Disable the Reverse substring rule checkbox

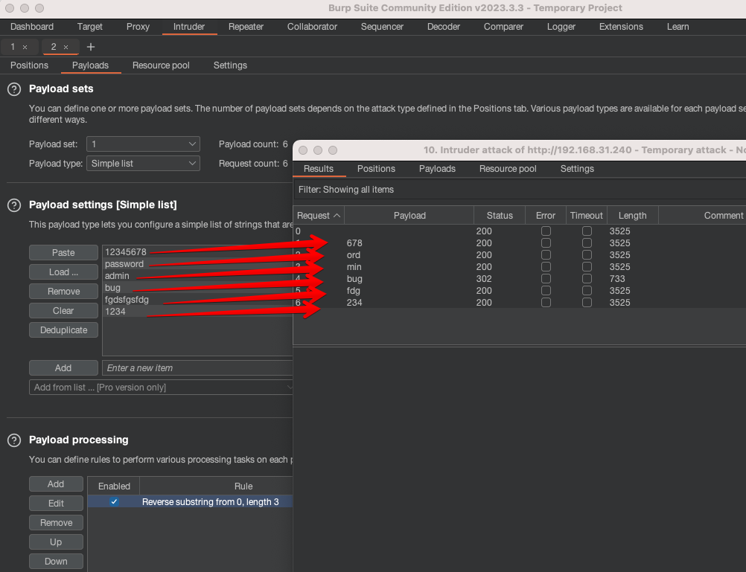tap(114, 501)
